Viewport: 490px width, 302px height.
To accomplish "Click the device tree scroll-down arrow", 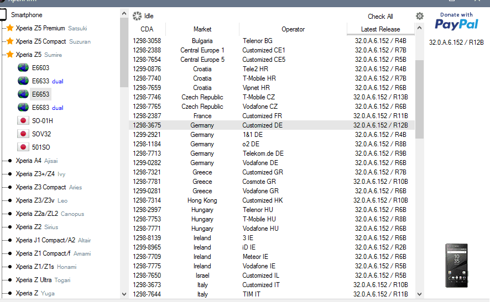I will tap(124, 294).
